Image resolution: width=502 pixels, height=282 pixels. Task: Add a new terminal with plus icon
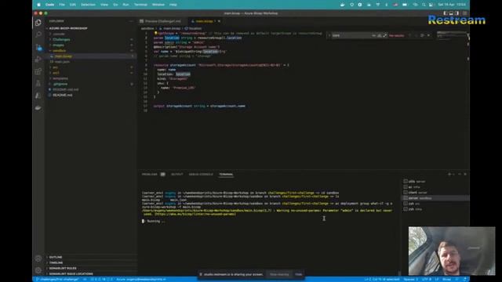(449, 174)
